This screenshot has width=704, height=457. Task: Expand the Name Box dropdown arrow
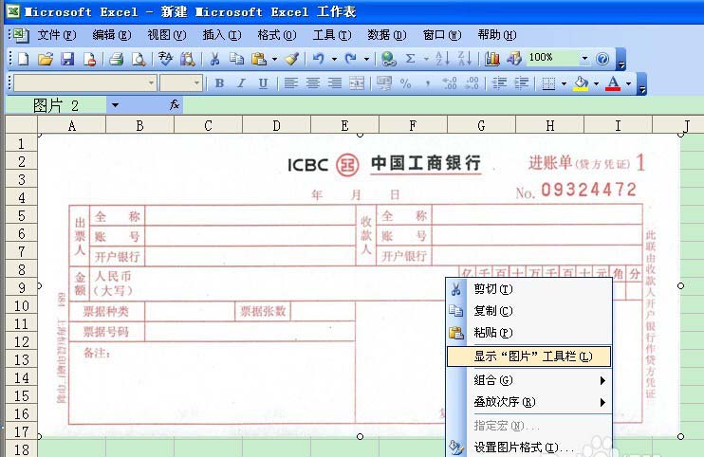(115, 105)
